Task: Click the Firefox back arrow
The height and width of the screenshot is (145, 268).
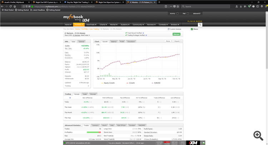Action: pyautogui.click(x=2, y=6)
